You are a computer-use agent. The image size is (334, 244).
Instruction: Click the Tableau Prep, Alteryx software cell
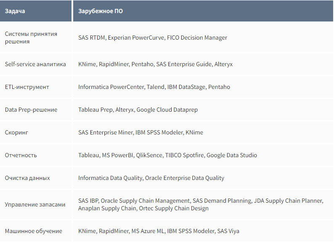point(138,110)
